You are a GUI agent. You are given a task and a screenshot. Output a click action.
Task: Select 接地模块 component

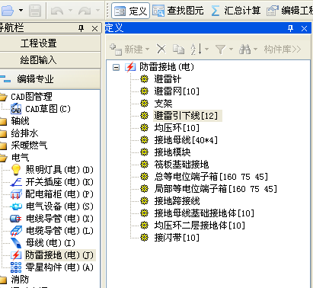tap(172, 152)
